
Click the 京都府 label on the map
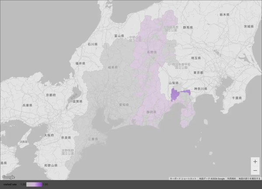[51, 95]
